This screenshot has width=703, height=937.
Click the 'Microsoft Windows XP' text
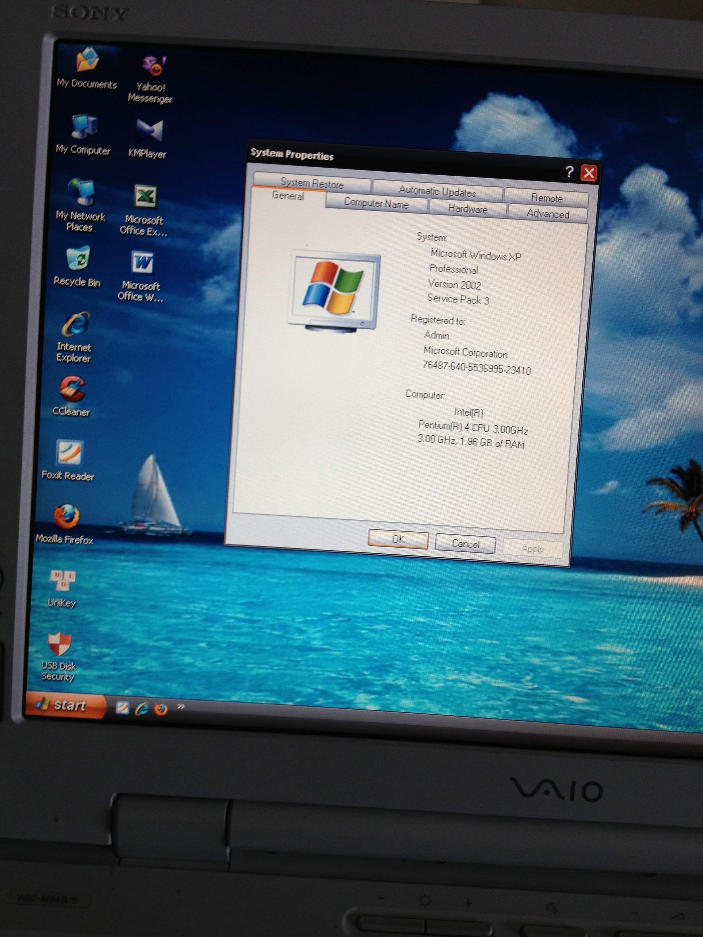[476, 255]
